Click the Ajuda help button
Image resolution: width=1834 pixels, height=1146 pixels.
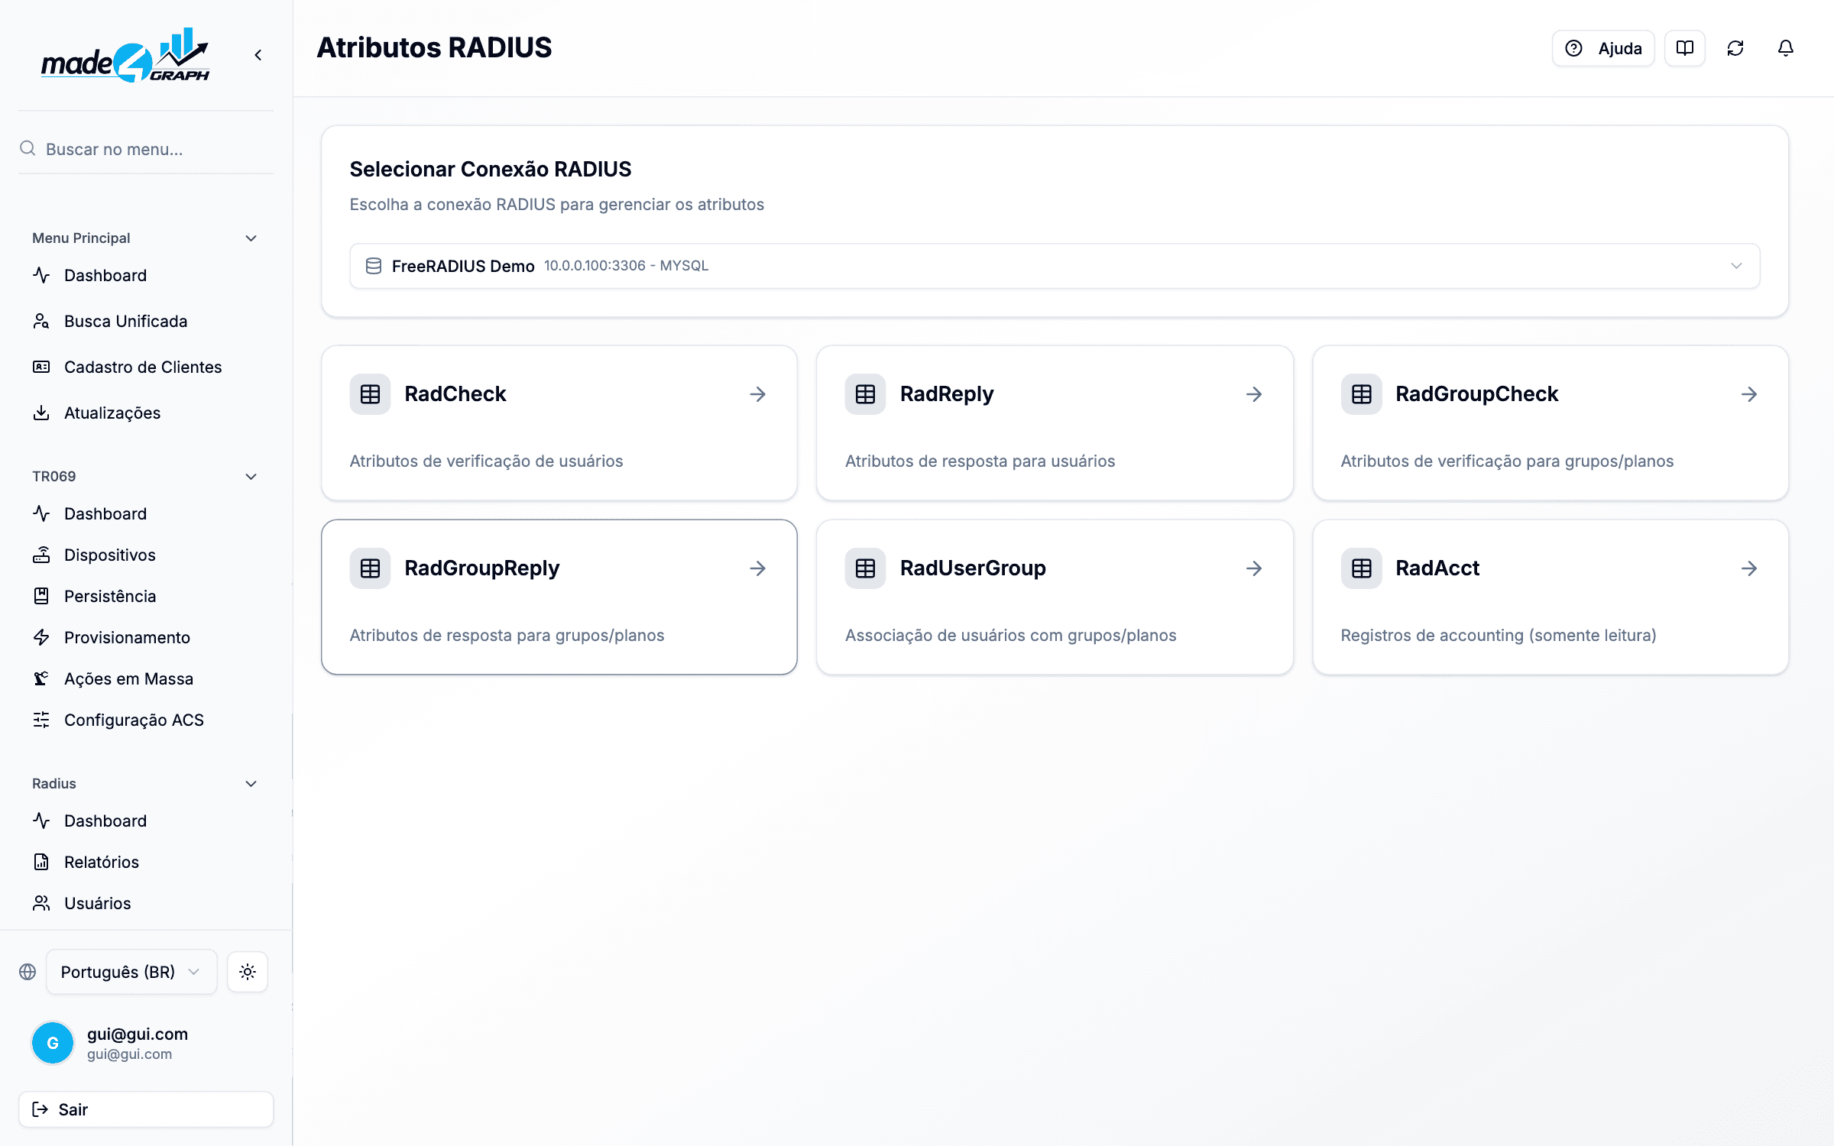(1603, 48)
